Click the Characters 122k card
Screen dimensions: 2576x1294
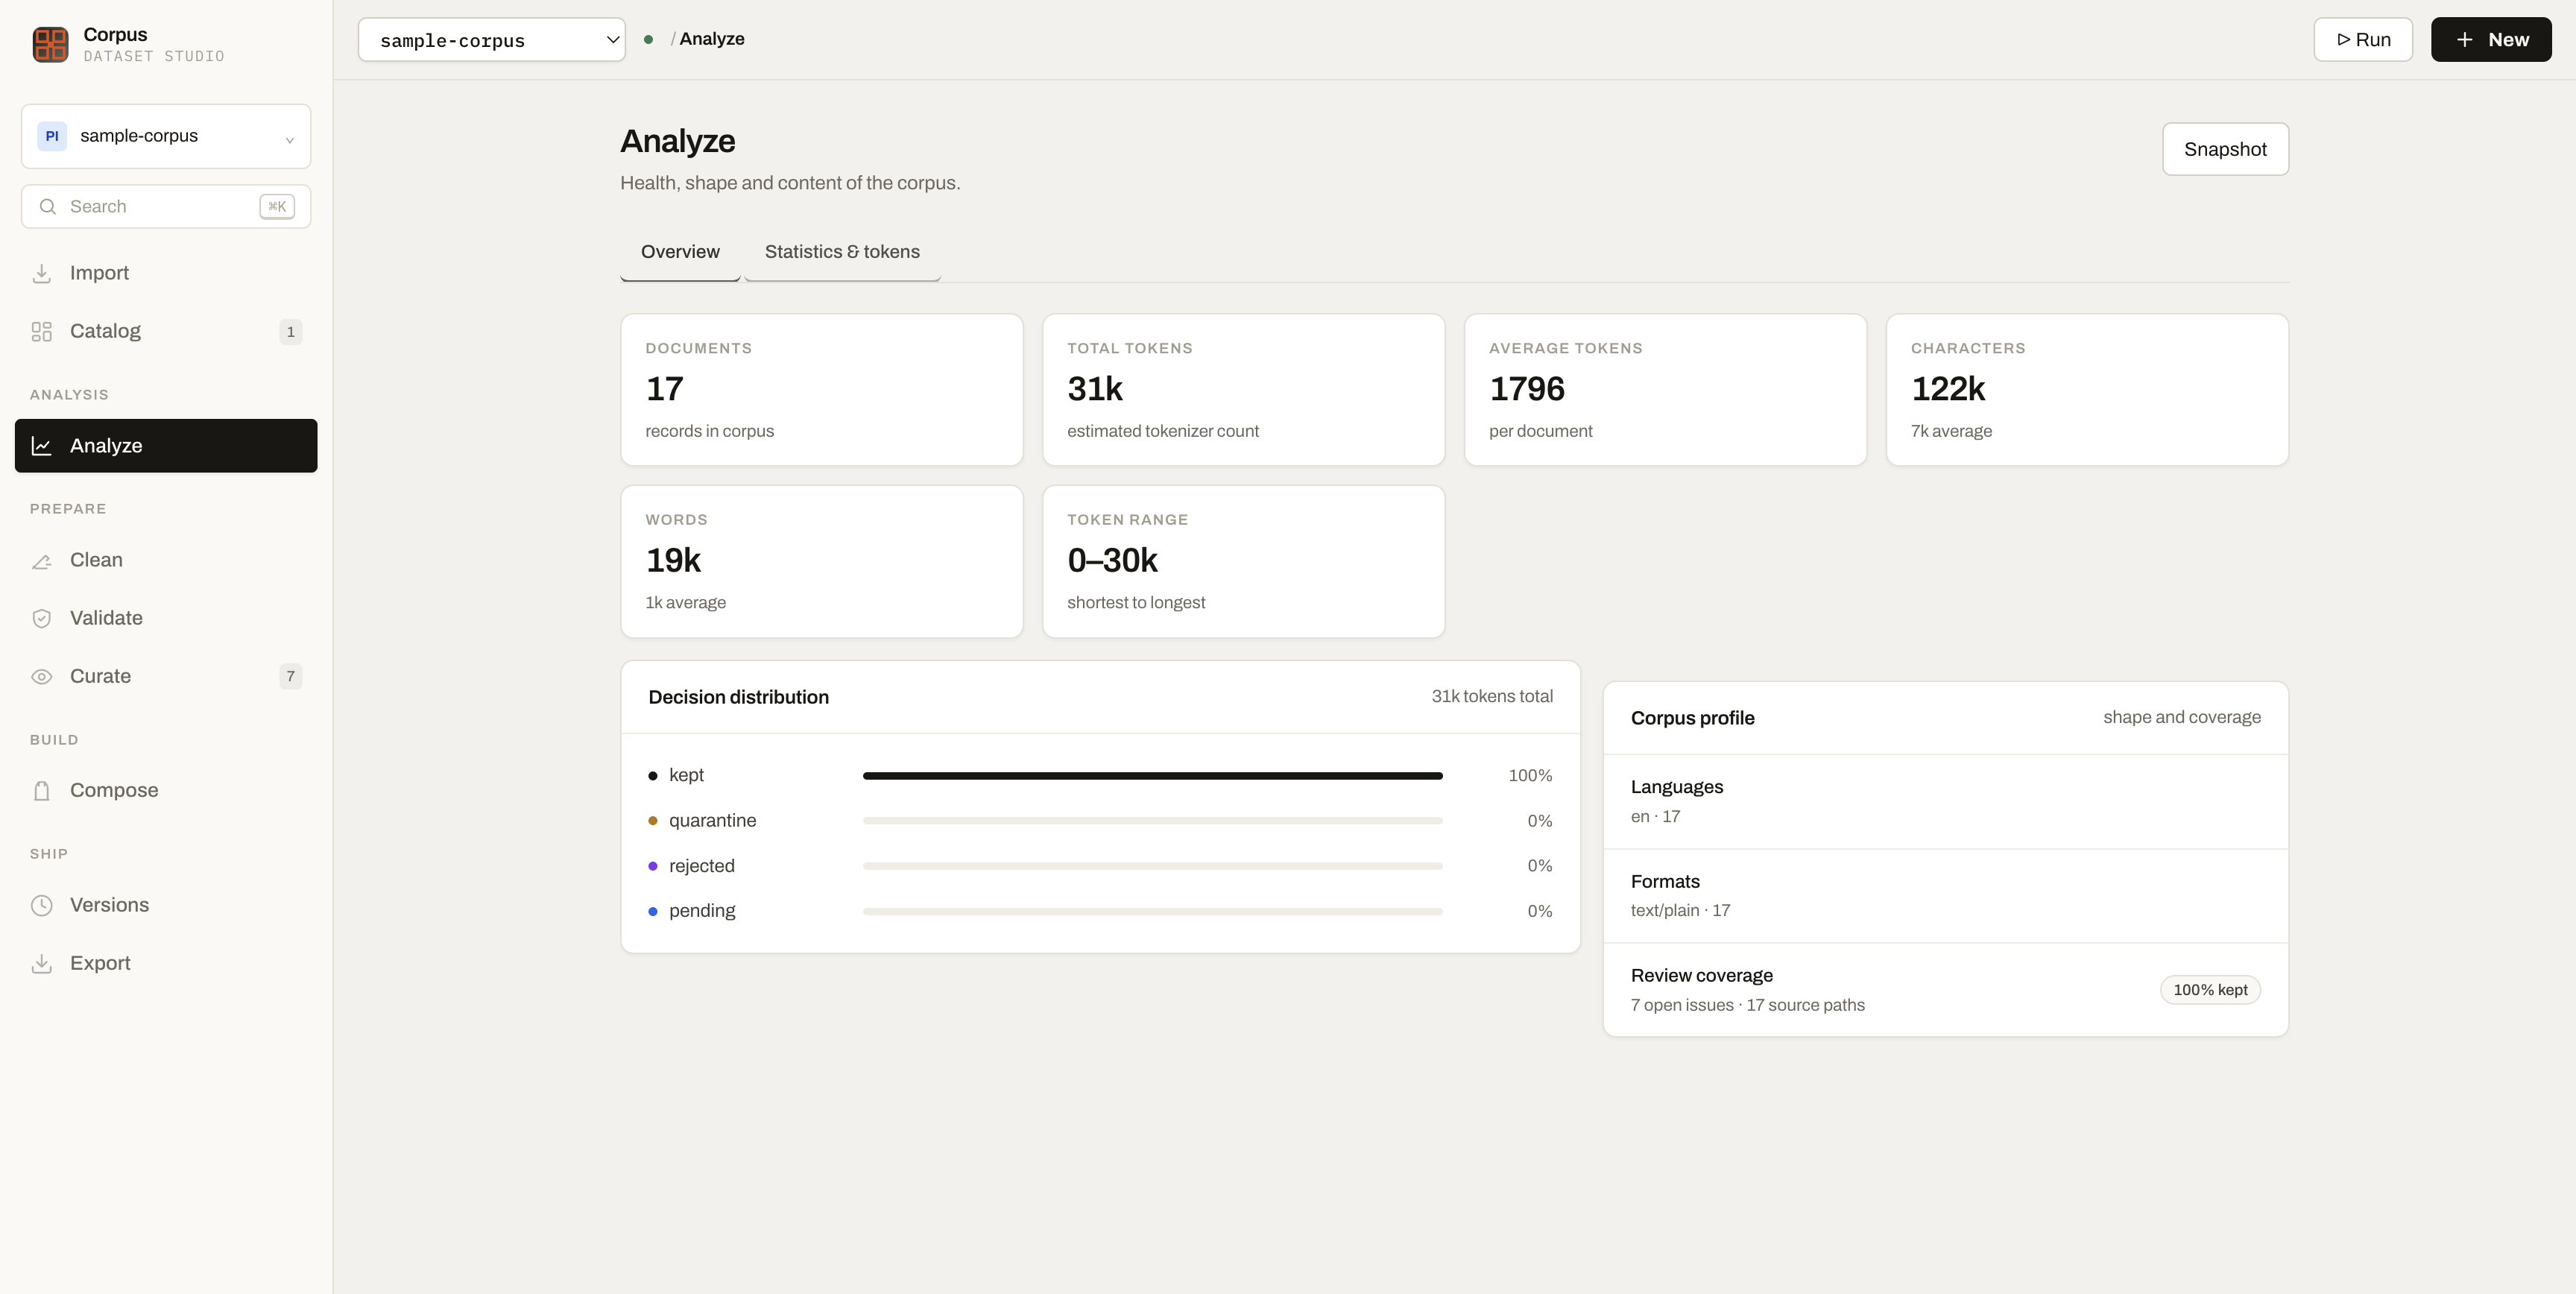coord(2088,390)
